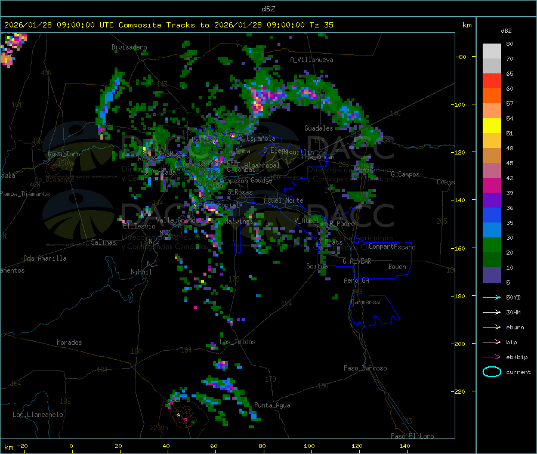Click the 'Los_Toldos' map label
This screenshot has height=454, width=537.
(237, 342)
